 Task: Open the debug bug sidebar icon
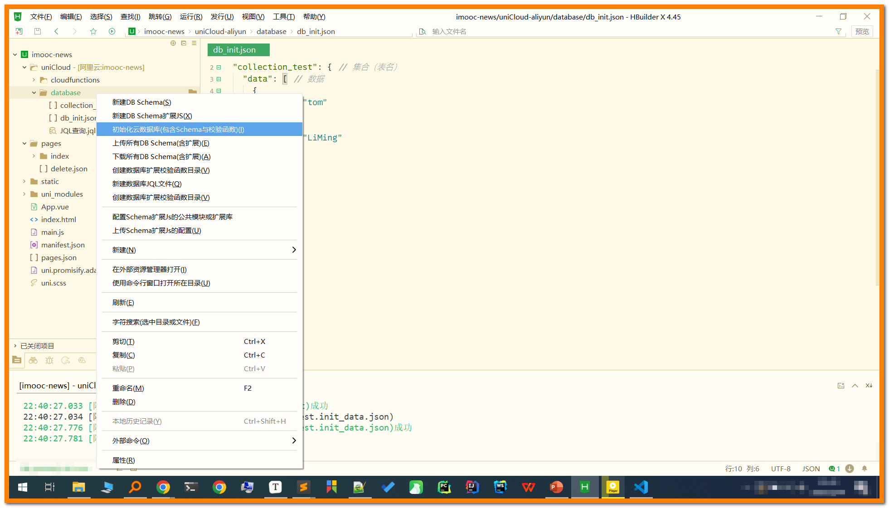tap(49, 360)
